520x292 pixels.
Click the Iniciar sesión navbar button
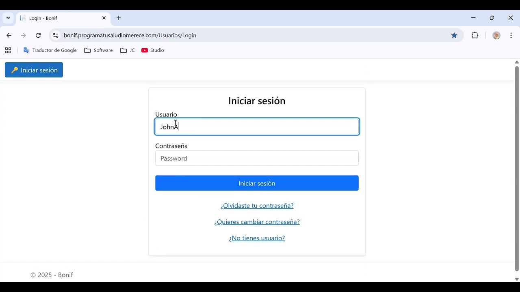click(34, 70)
